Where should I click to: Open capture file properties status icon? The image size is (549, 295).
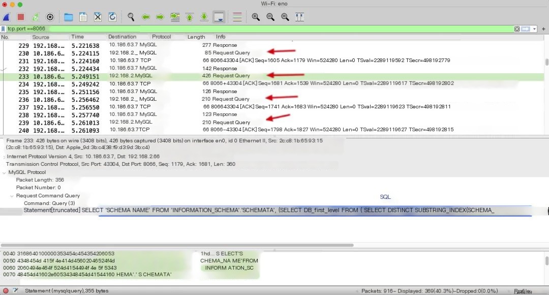(15, 290)
